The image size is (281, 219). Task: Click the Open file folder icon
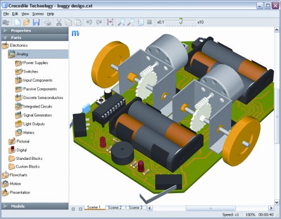(x=26, y=23)
